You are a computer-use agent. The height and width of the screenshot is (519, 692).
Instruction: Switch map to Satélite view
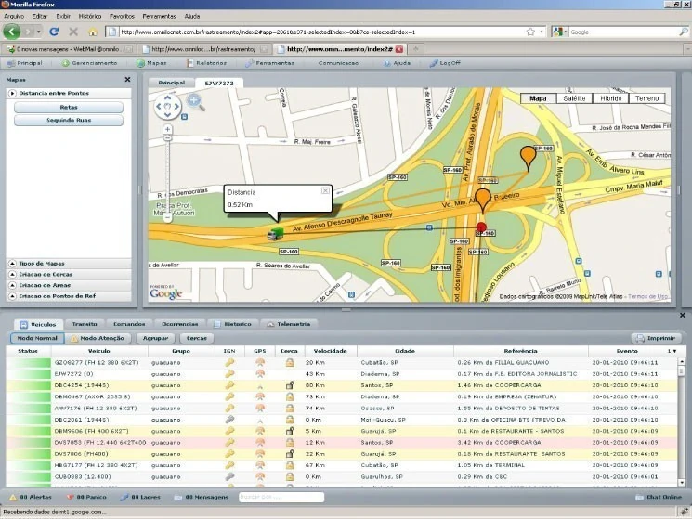pyautogui.click(x=574, y=98)
